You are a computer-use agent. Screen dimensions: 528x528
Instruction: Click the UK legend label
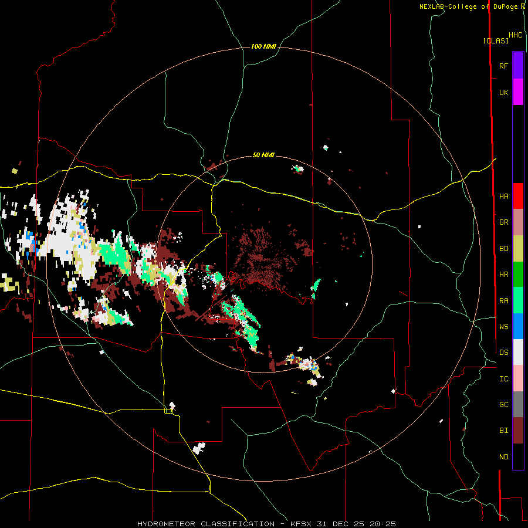pos(503,93)
